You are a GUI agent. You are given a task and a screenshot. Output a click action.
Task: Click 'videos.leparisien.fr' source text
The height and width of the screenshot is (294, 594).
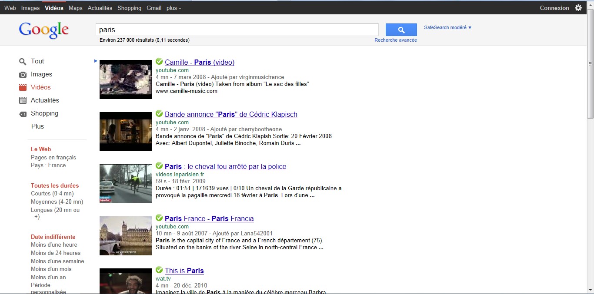(x=180, y=174)
